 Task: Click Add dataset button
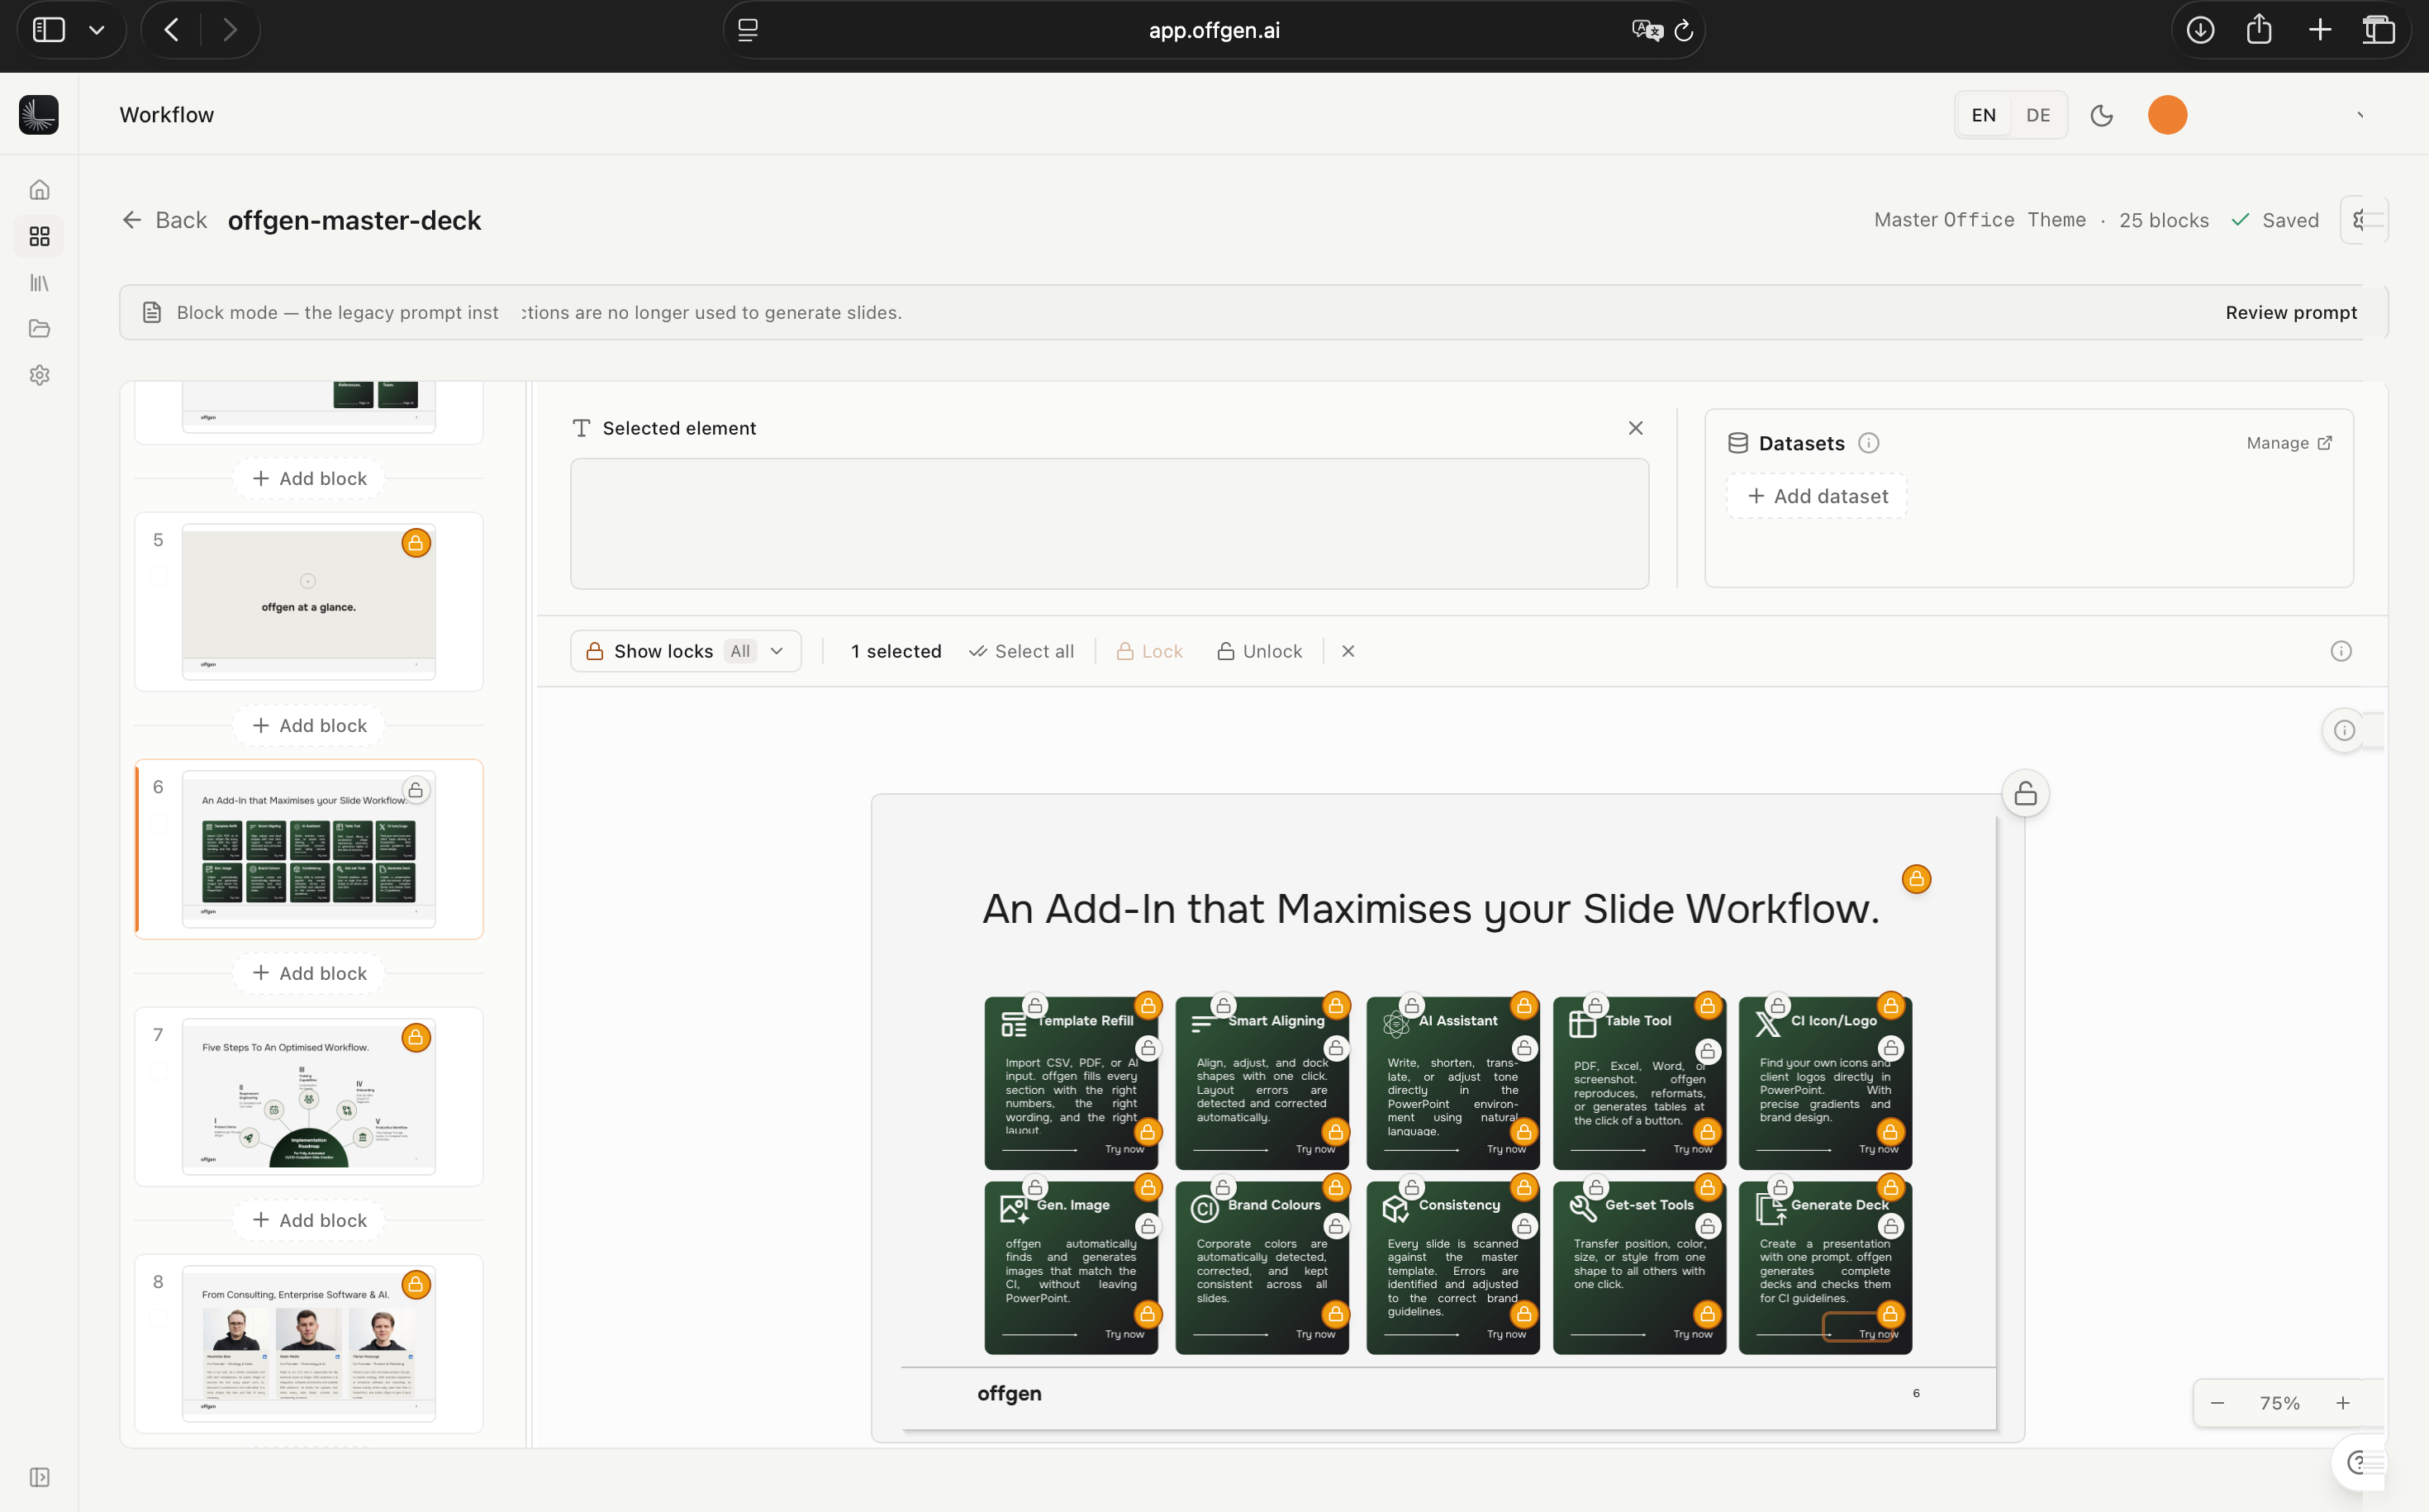click(1817, 496)
